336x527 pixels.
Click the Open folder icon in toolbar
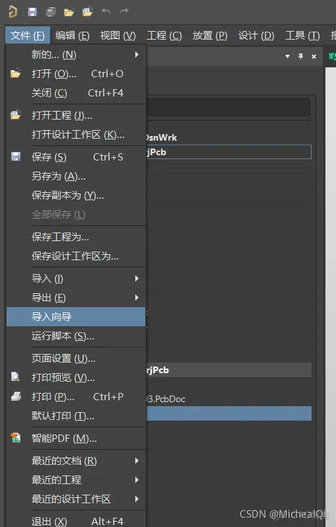[69, 13]
